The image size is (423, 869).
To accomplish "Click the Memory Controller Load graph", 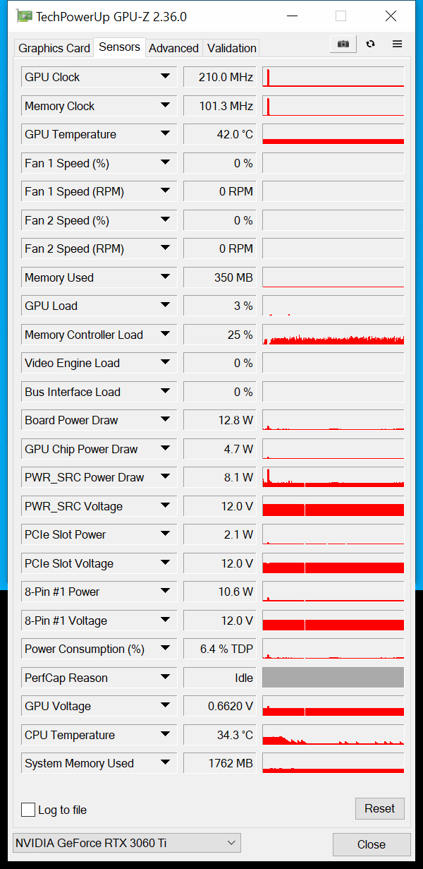I will (333, 335).
